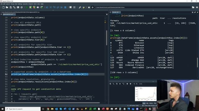Image resolution: width=199 pixels, height=111 pixels.
Task: Click the editor vertical scrollbar
Action: 106,38
